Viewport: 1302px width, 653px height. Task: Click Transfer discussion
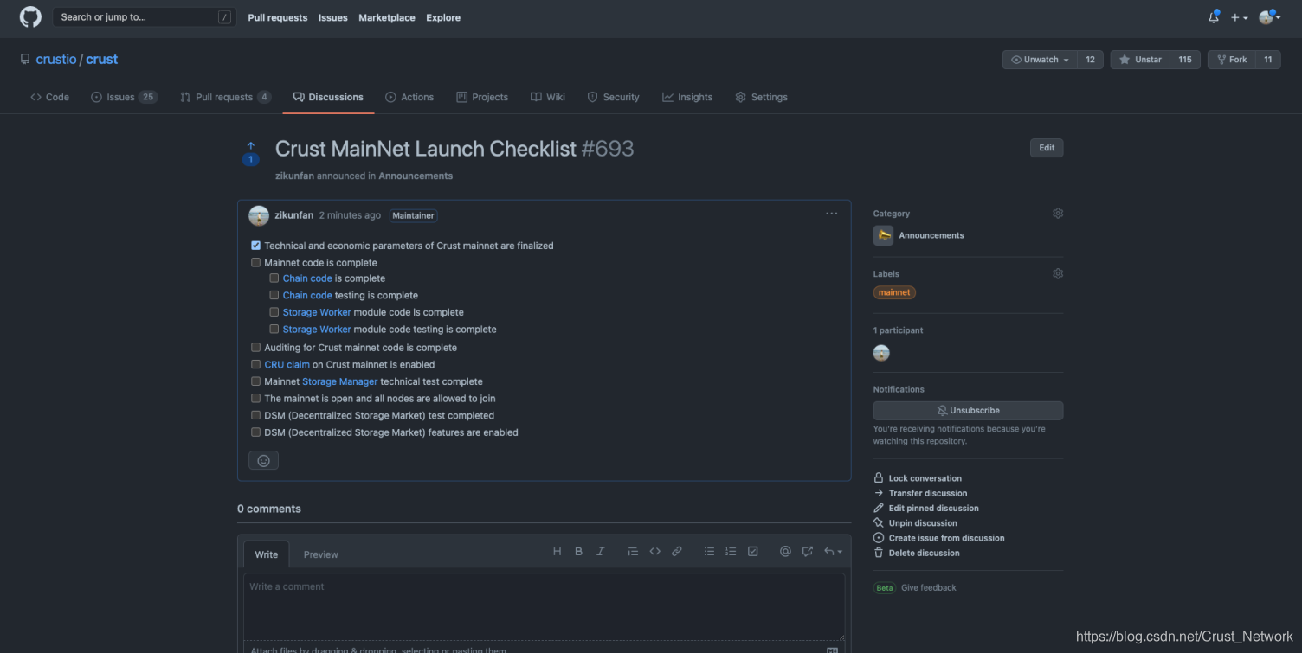[920, 493]
